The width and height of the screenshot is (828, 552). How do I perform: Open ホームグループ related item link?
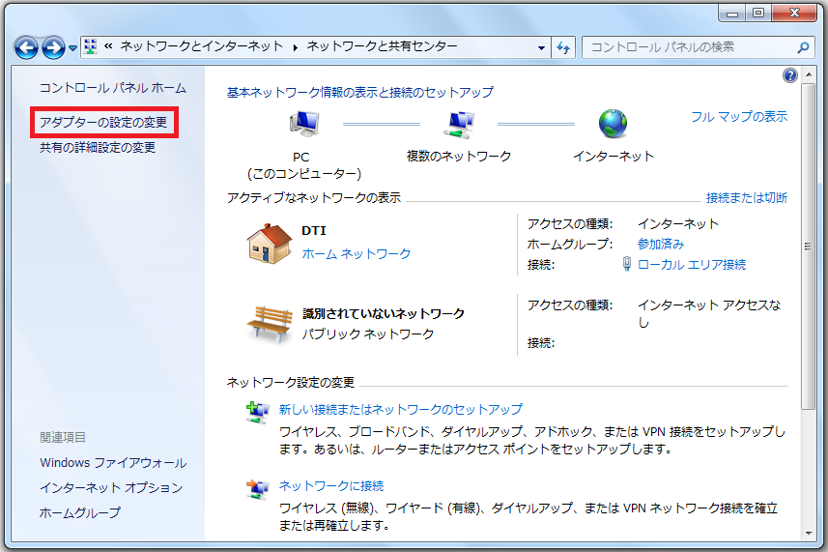pos(80,512)
